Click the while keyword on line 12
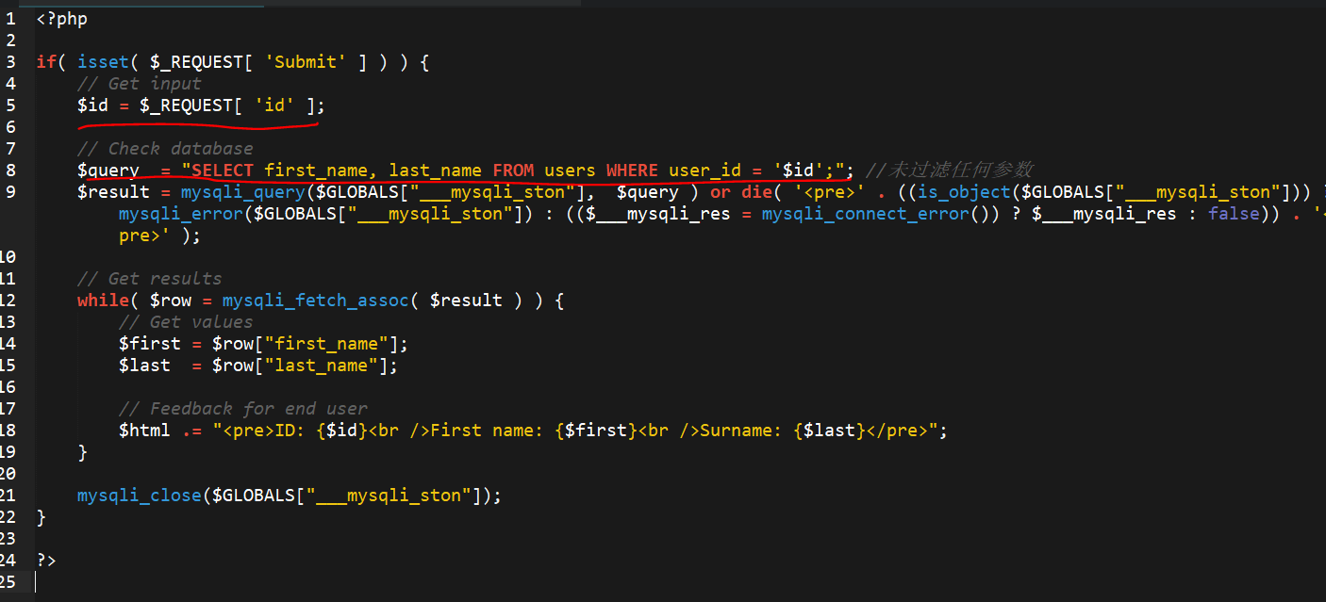This screenshot has width=1326, height=602. (103, 301)
